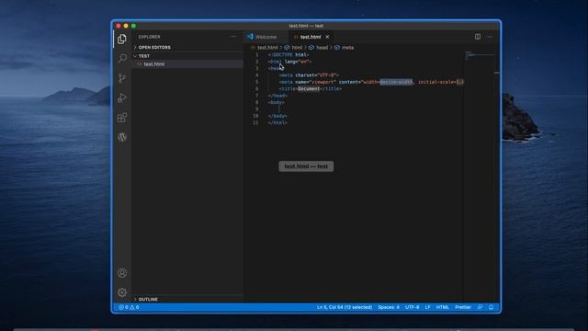Open the editor More Actions ellipsis
The image size is (588, 331).
pos(490,37)
